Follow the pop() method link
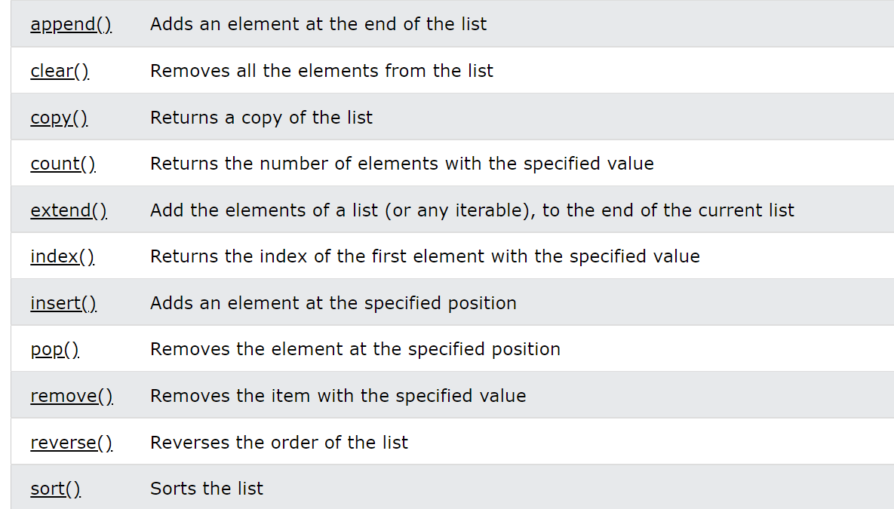The width and height of the screenshot is (894, 509). point(55,350)
